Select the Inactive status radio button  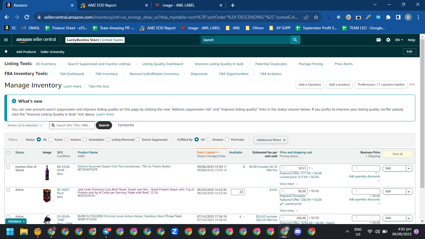[66, 139]
